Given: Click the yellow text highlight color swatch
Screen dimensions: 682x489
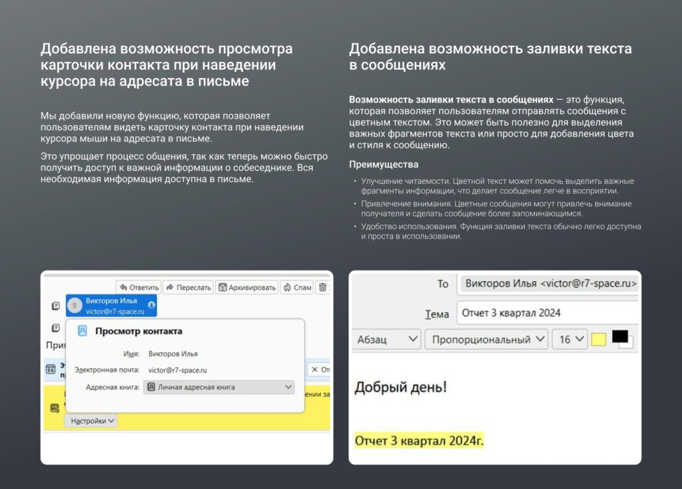Looking at the screenshot, I should click(x=599, y=340).
